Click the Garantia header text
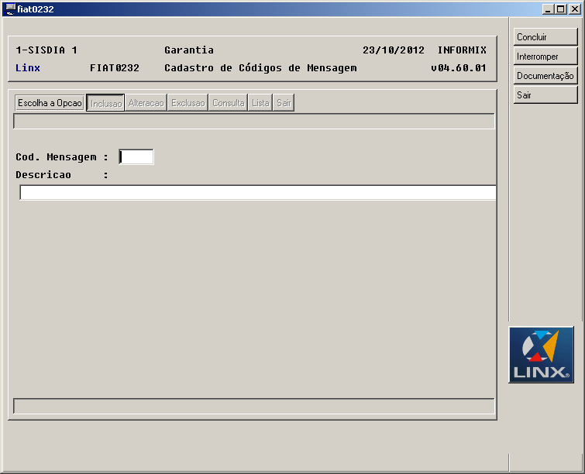This screenshot has height=474, width=585. [189, 50]
